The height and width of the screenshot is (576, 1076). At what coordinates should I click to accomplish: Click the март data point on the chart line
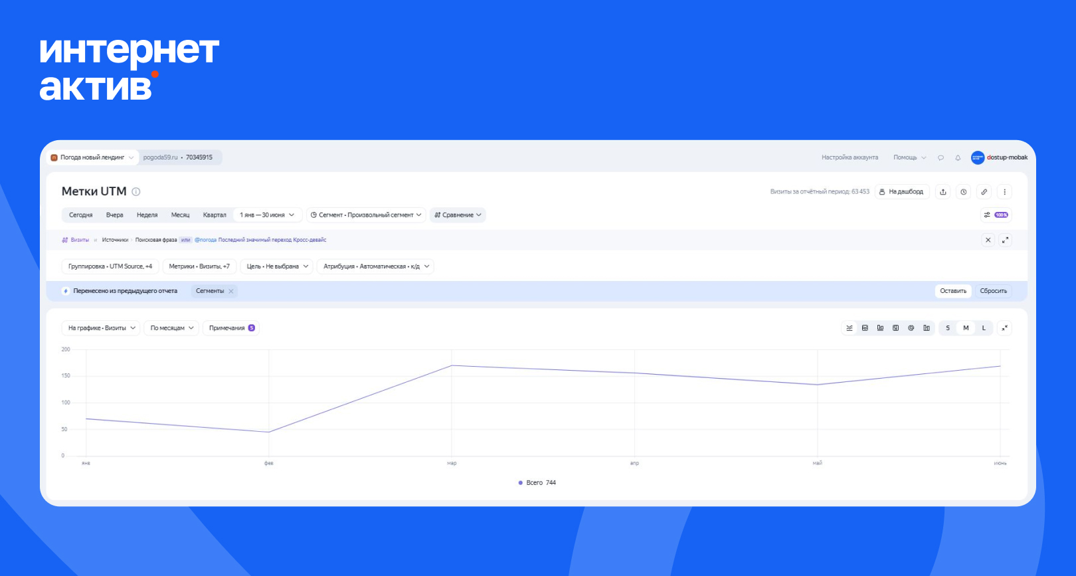coord(452,365)
